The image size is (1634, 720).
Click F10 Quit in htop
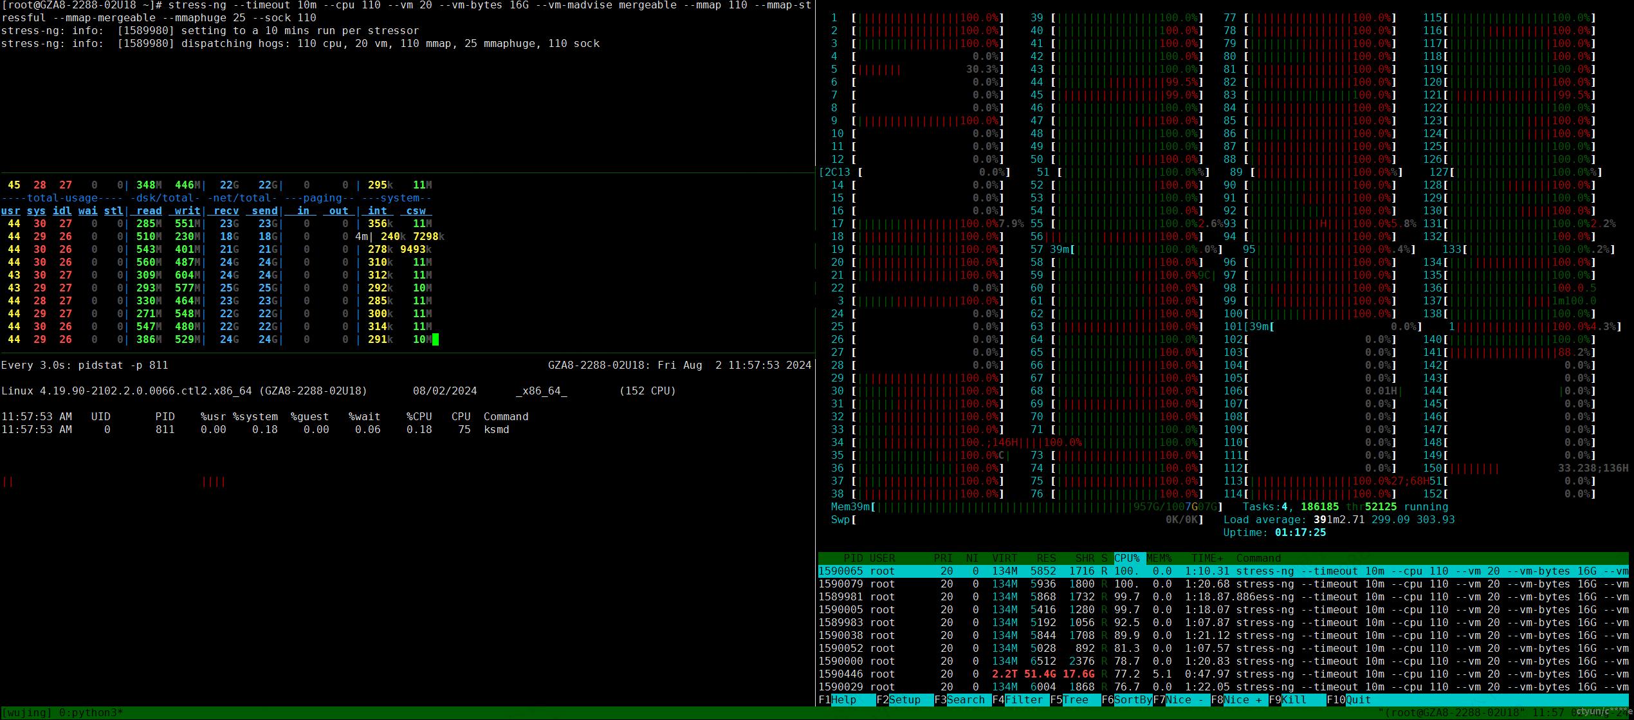(x=1348, y=699)
